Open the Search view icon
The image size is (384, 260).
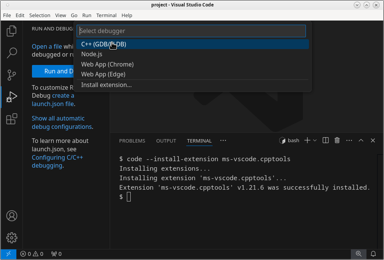(x=11, y=53)
